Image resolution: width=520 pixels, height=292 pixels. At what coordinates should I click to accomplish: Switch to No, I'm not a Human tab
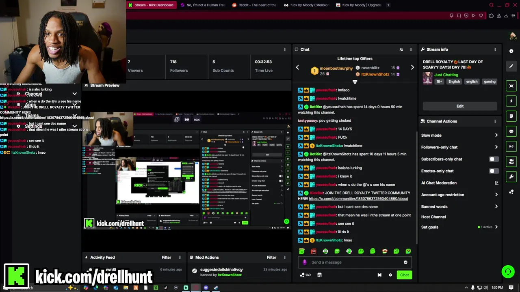[x=203, y=5]
